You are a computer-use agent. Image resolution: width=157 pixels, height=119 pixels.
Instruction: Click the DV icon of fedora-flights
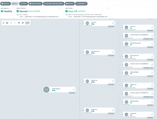click(126, 73)
